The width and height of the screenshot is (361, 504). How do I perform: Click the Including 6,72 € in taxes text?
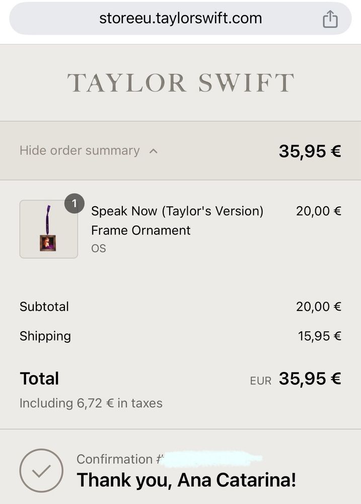click(91, 403)
